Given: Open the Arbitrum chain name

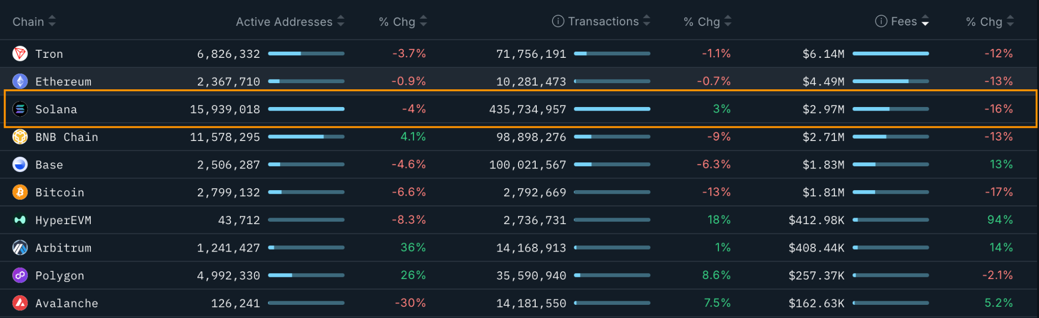Looking at the screenshot, I should (x=63, y=248).
